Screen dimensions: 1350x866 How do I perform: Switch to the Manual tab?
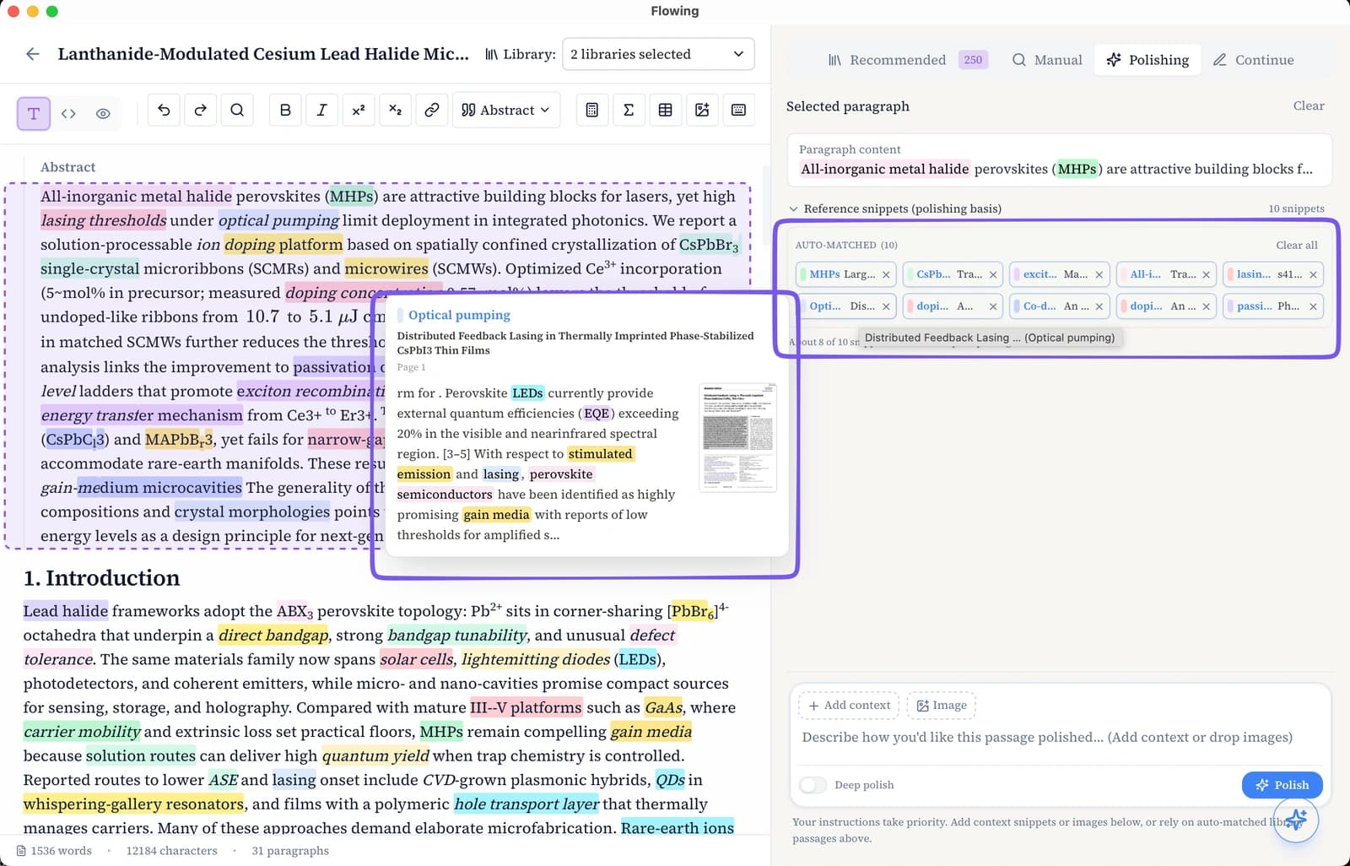pos(1047,60)
